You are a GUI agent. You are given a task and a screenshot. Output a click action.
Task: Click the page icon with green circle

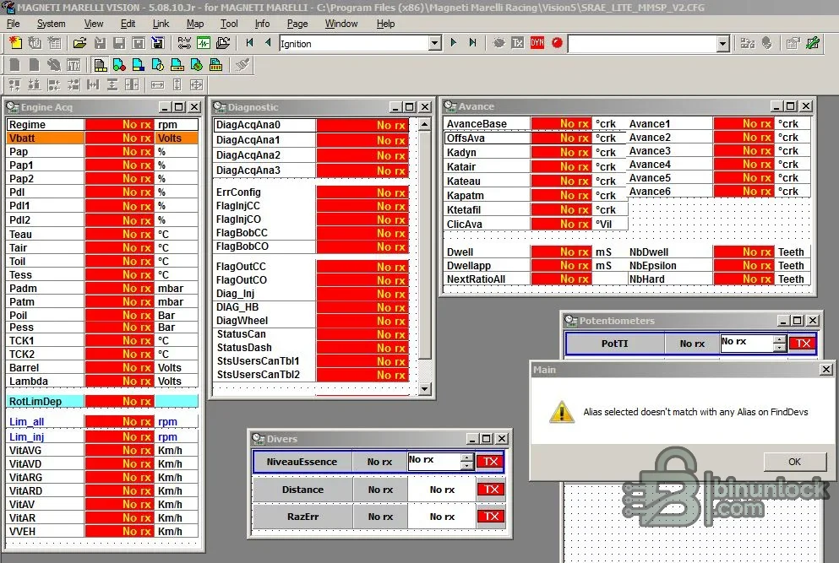(196, 65)
